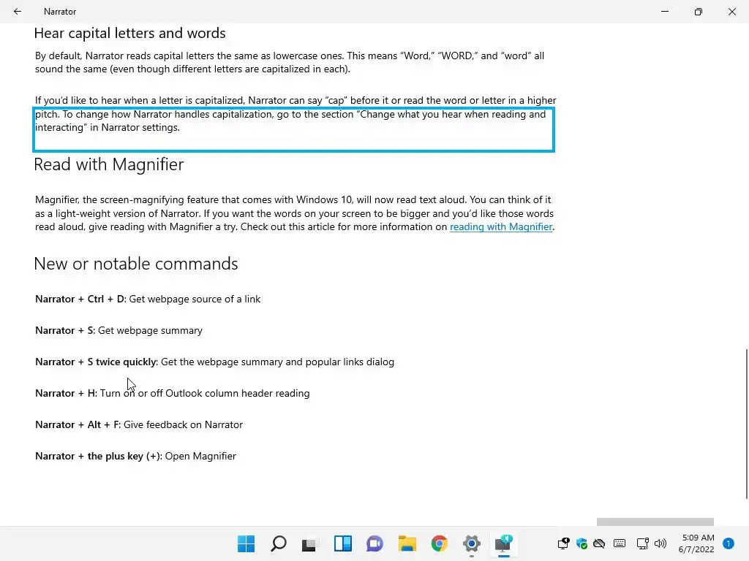Open the Widgets panel icon

(342, 543)
